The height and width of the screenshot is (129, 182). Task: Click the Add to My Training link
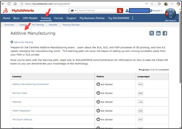point(22,42)
